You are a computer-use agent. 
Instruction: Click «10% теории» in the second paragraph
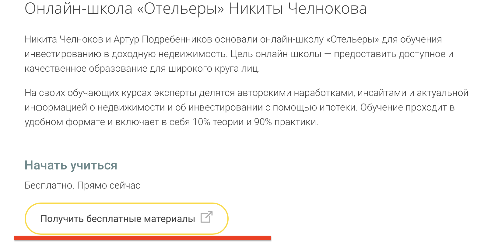pos(218,122)
